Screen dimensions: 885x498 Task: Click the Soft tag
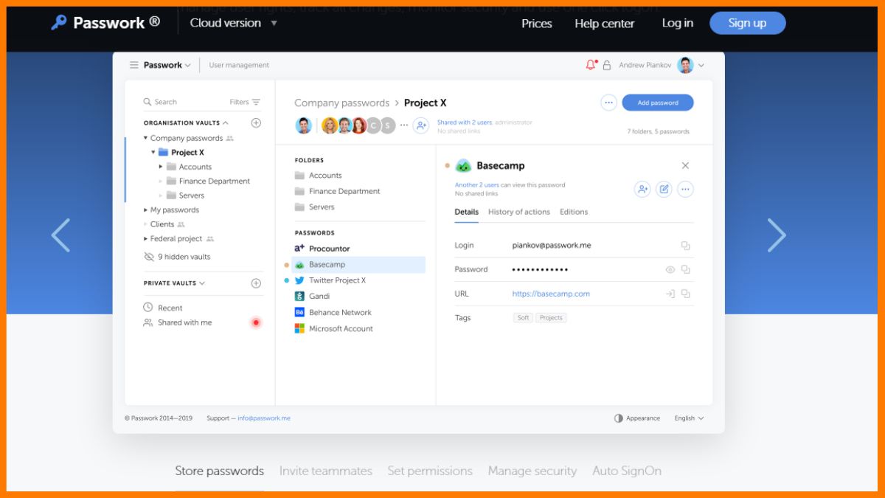[x=524, y=318]
